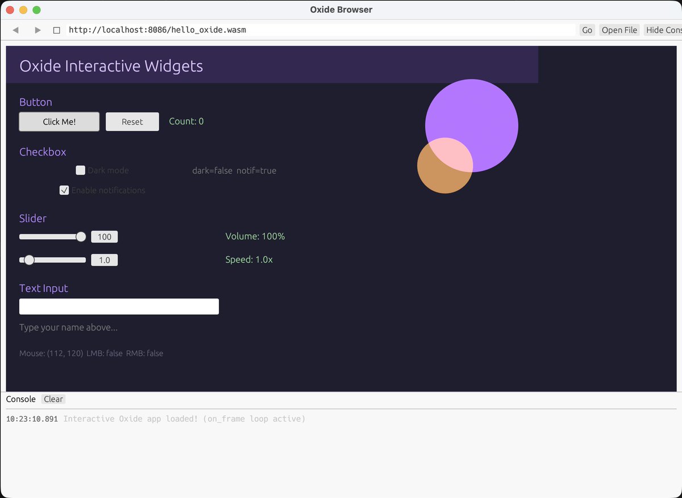Screen dimensions: 682x498
Task: Click the Speed slider handle
Action: pyautogui.click(x=29, y=260)
